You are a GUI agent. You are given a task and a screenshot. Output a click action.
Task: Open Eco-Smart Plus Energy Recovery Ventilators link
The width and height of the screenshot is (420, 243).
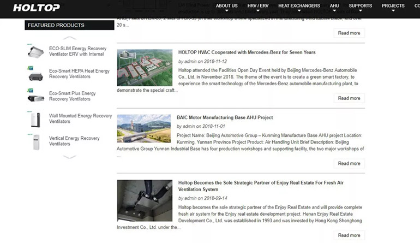point(73,96)
